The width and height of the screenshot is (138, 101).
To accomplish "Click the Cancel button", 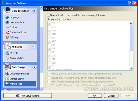I will (x=111, y=96).
